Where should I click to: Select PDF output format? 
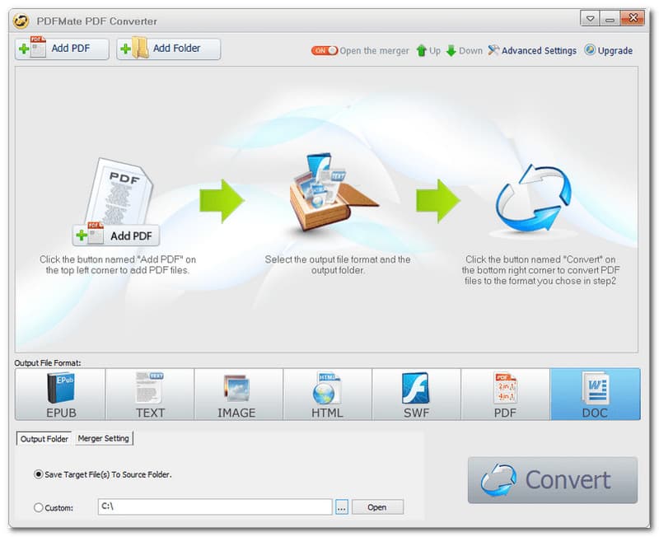click(506, 395)
